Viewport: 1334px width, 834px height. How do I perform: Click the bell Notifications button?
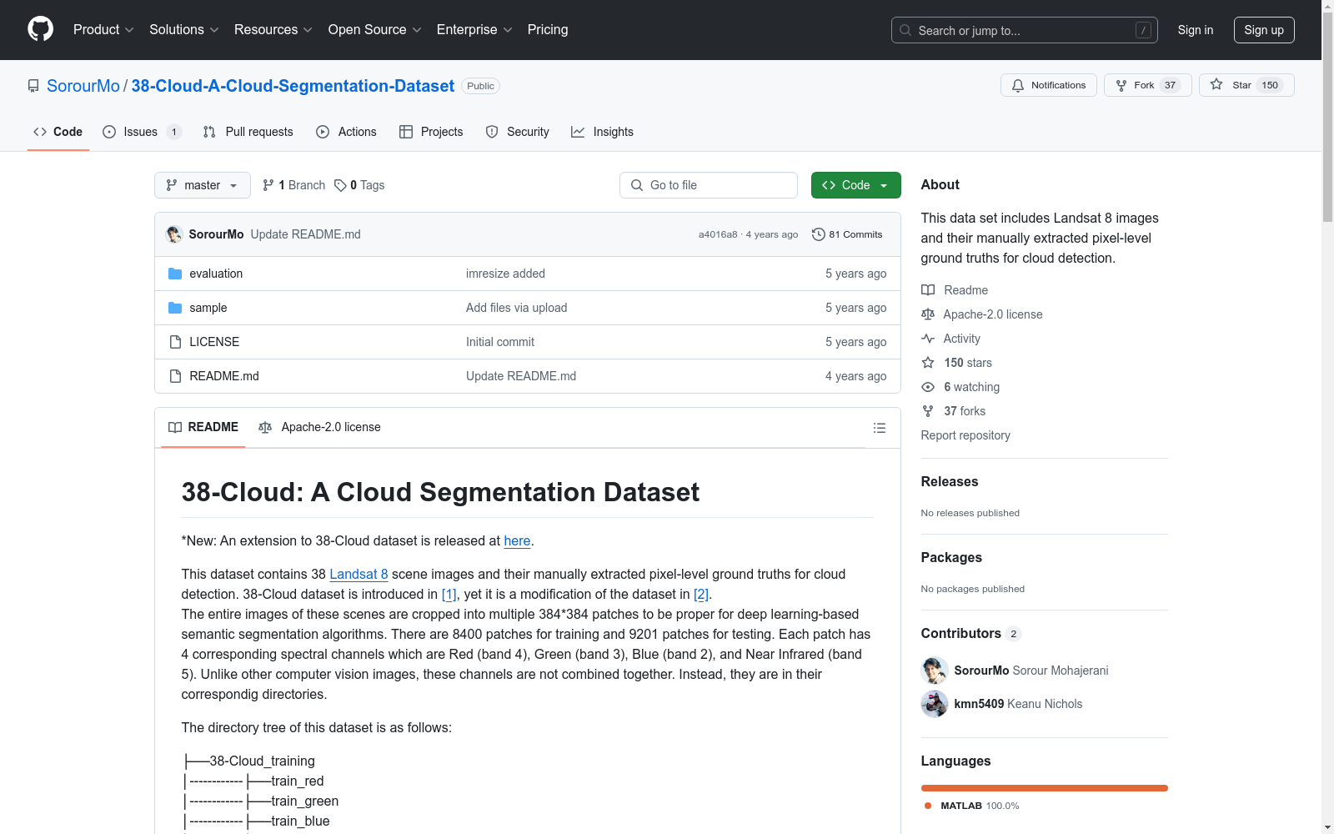tap(1049, 85)
